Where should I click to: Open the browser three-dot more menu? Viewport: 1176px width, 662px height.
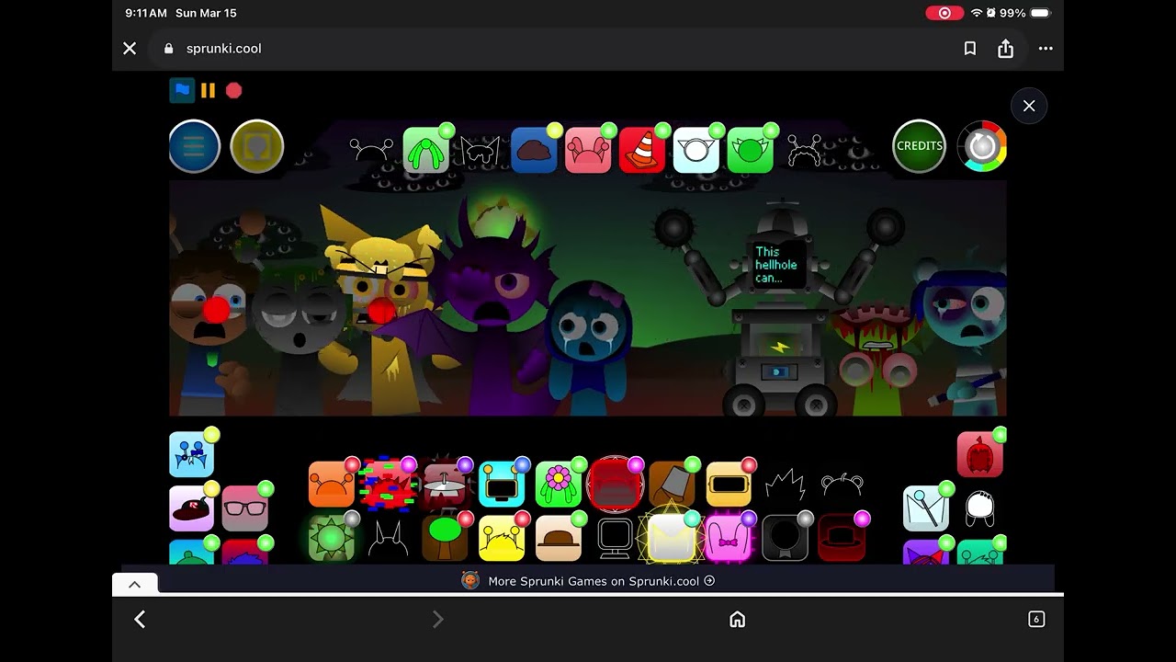(1046, 49)
